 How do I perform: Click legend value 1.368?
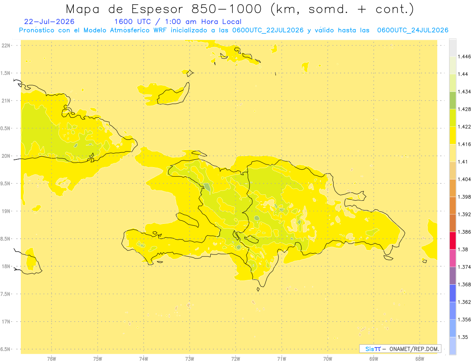[x=464, y=284]
